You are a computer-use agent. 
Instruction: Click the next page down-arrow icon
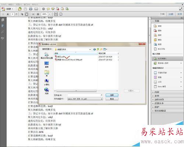coord(8,14)
